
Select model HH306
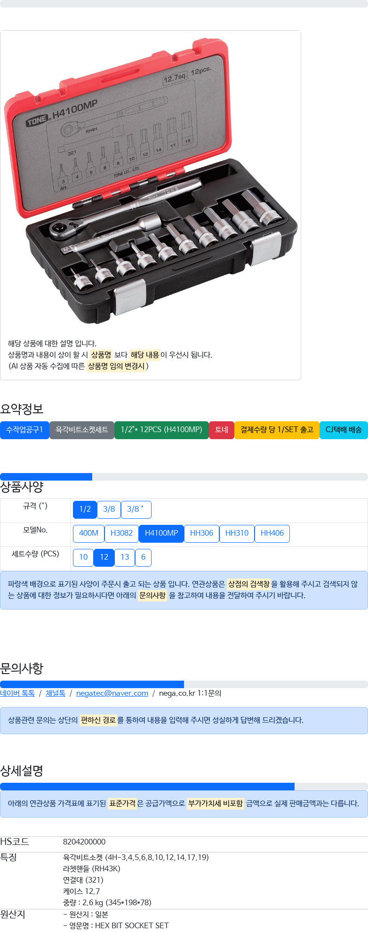pyautogui.click(x=201, y=533)
